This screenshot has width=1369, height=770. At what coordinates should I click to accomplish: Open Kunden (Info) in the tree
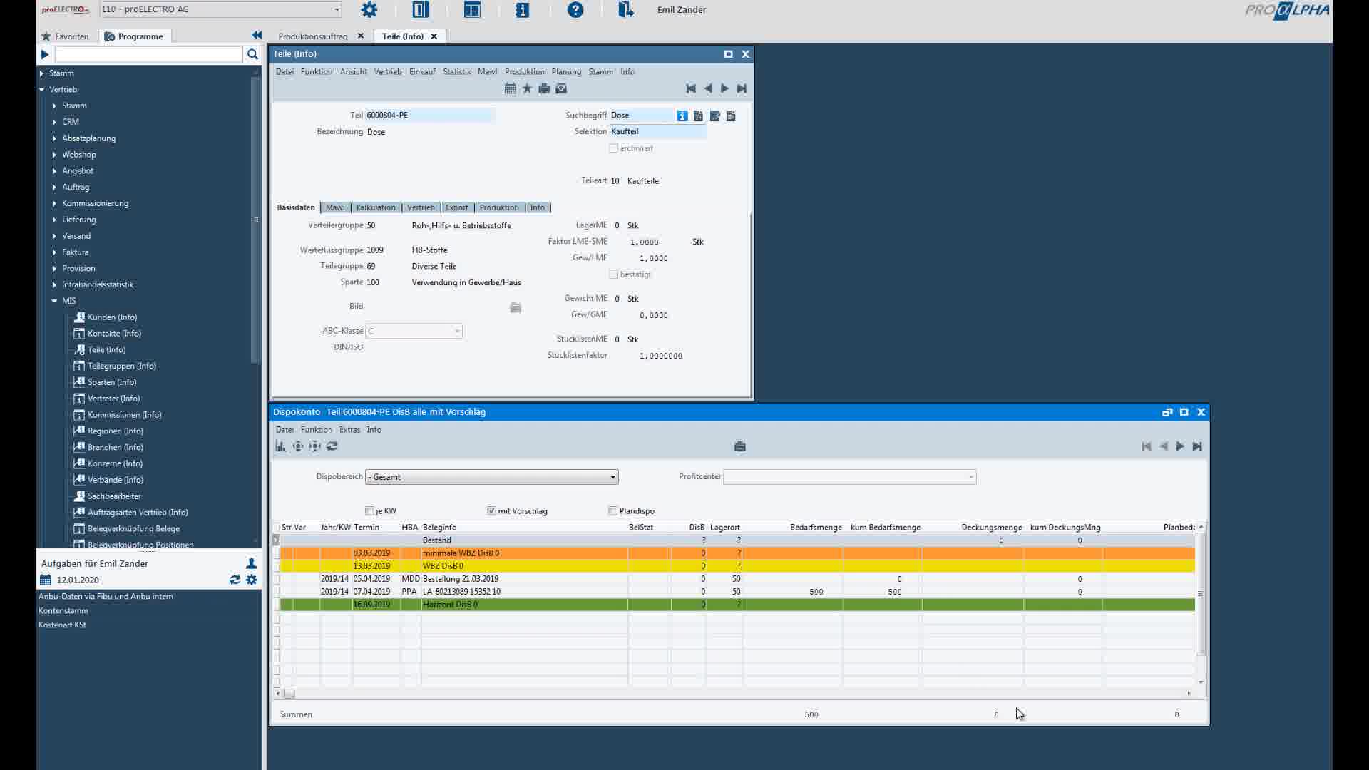(112, 317)
